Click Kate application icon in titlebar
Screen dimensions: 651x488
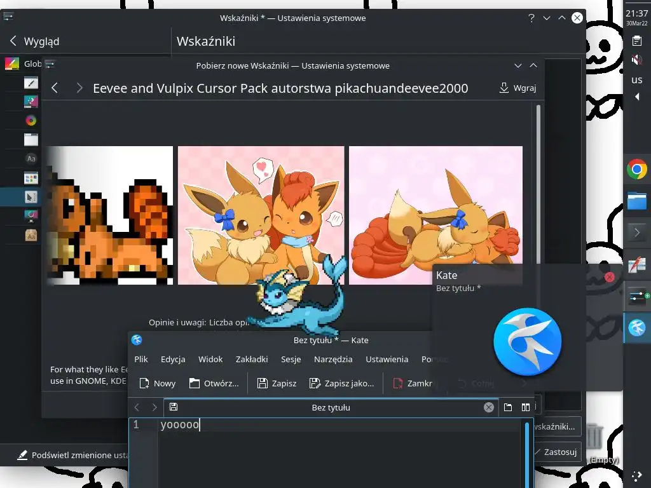click(x=137, y=340)
